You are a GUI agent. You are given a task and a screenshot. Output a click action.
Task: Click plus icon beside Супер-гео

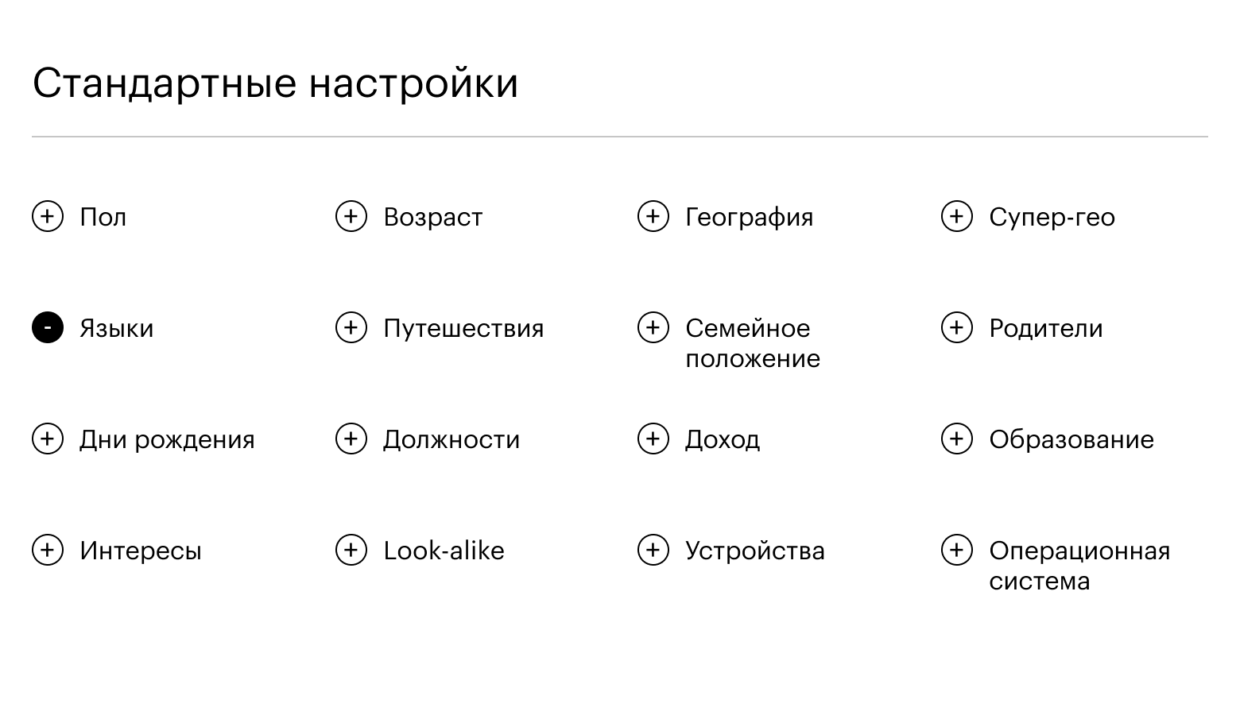[x=957, y=216]
